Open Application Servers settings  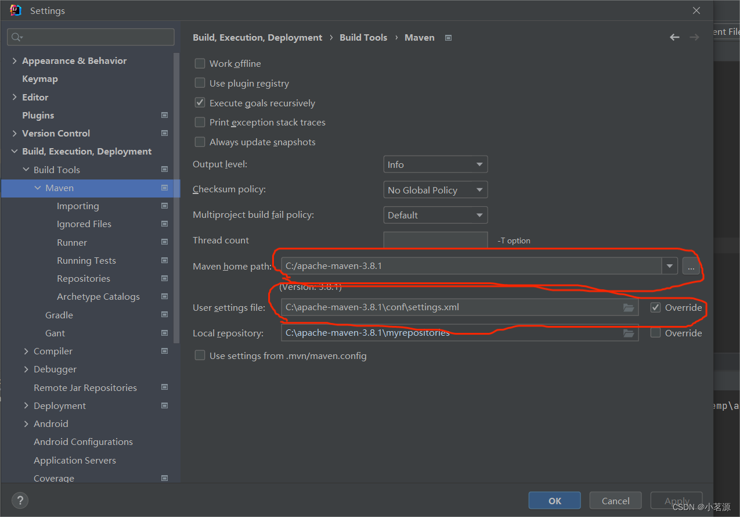(75, 460)
